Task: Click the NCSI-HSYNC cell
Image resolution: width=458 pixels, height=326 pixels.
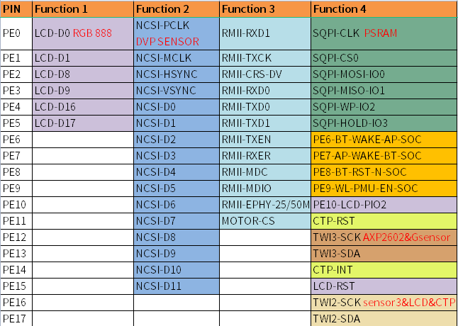Action: point(176,74)
